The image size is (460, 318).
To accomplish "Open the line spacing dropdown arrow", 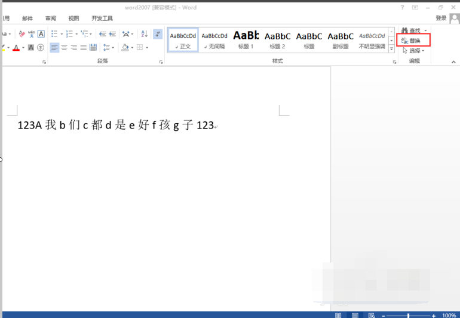I will pos(114,48).
